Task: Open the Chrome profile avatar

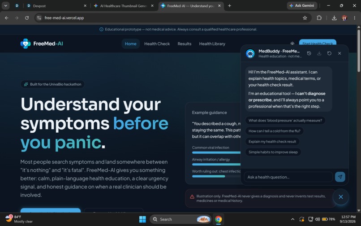Action: [344, 18]
